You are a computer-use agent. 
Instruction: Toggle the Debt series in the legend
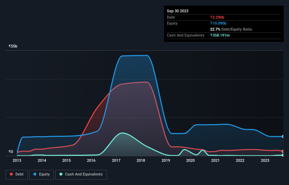17,174
